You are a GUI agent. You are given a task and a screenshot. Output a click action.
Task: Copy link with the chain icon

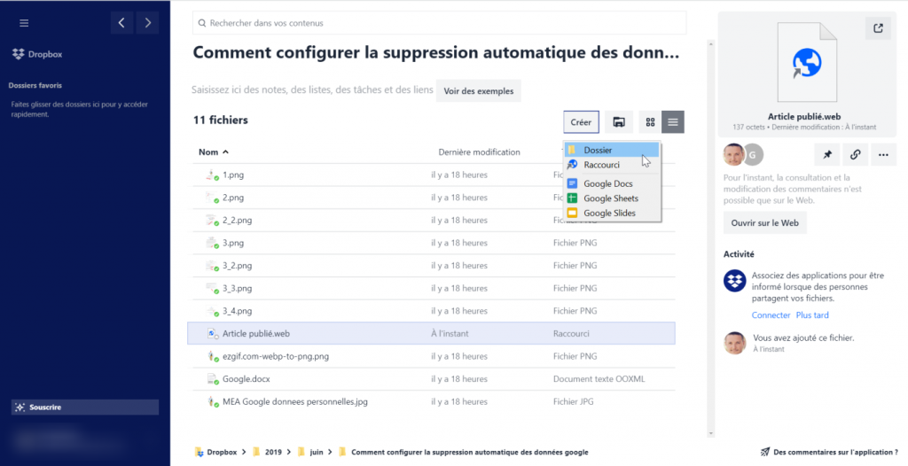[x=855, y=155]
